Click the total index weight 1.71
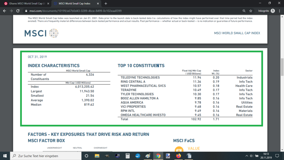The image size is (284, 160). coord(216,119)
